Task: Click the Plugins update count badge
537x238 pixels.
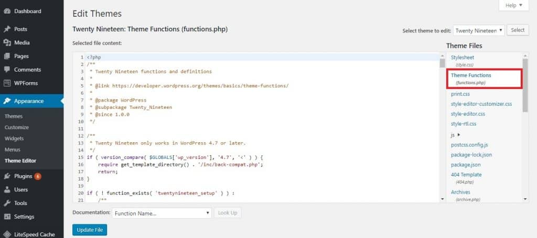Action: (x=38, y=176)
